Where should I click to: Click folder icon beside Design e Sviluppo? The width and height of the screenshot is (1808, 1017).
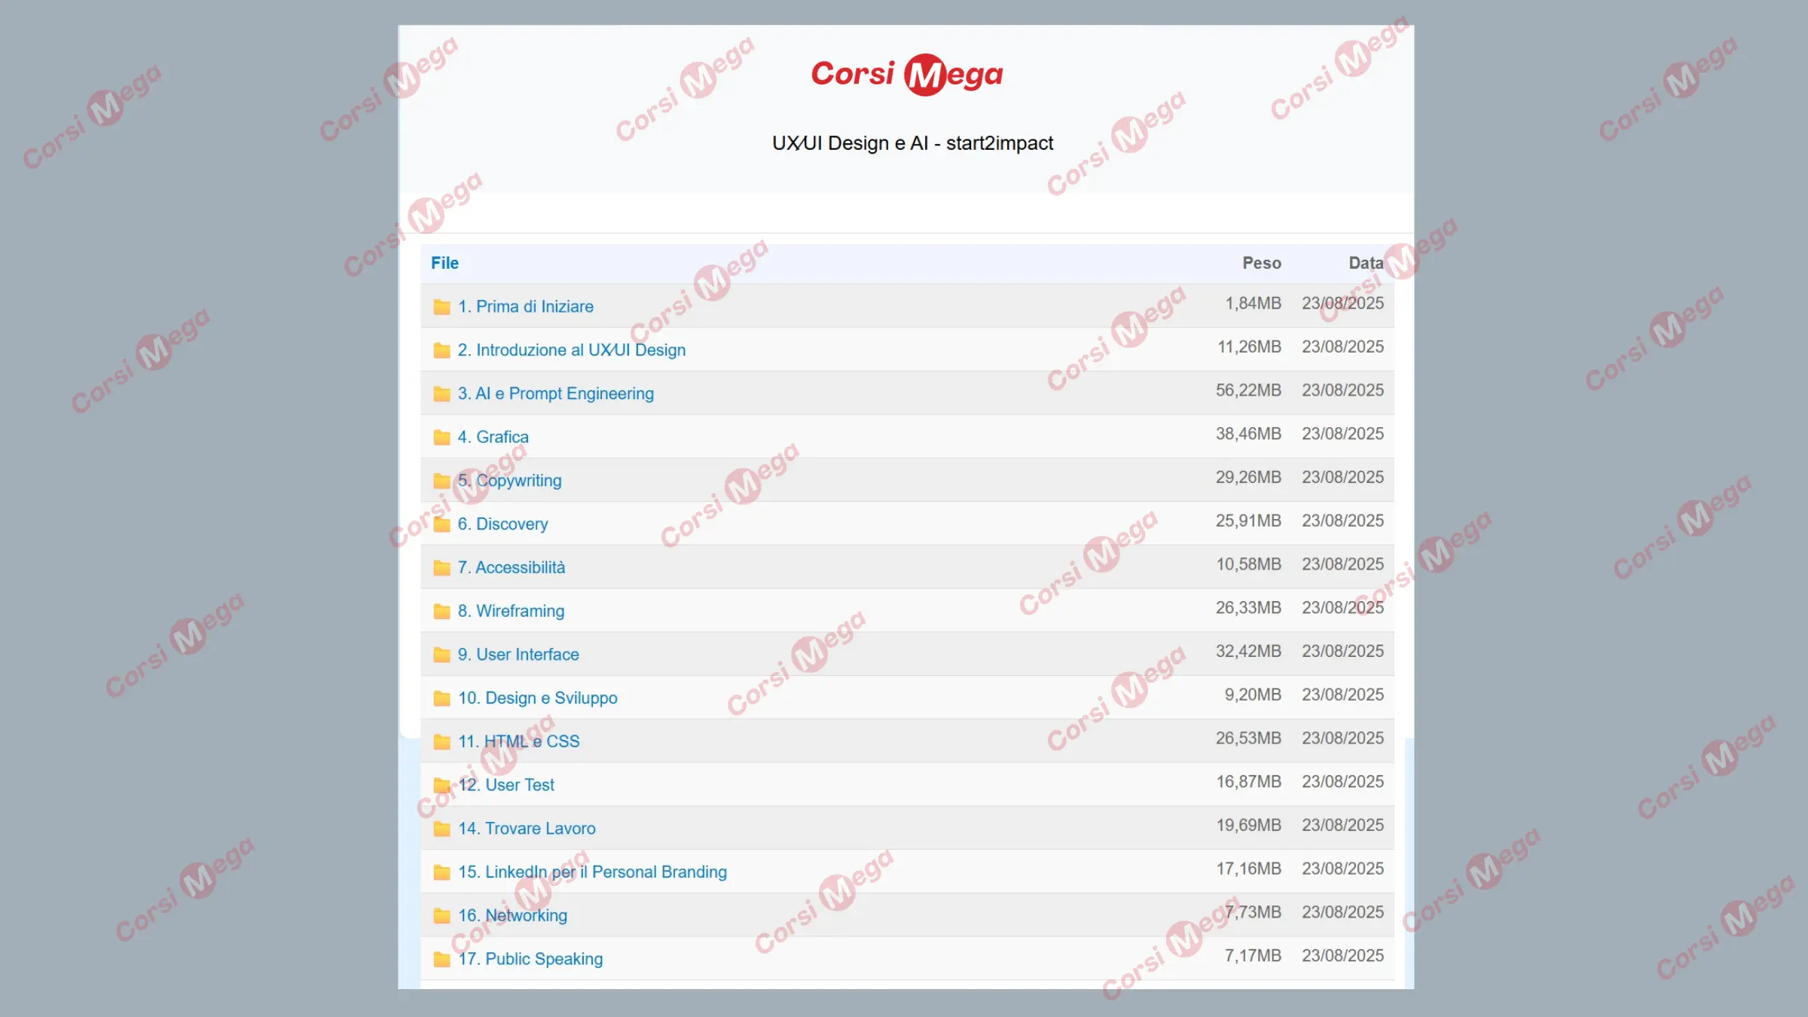[x=441, y=698]
